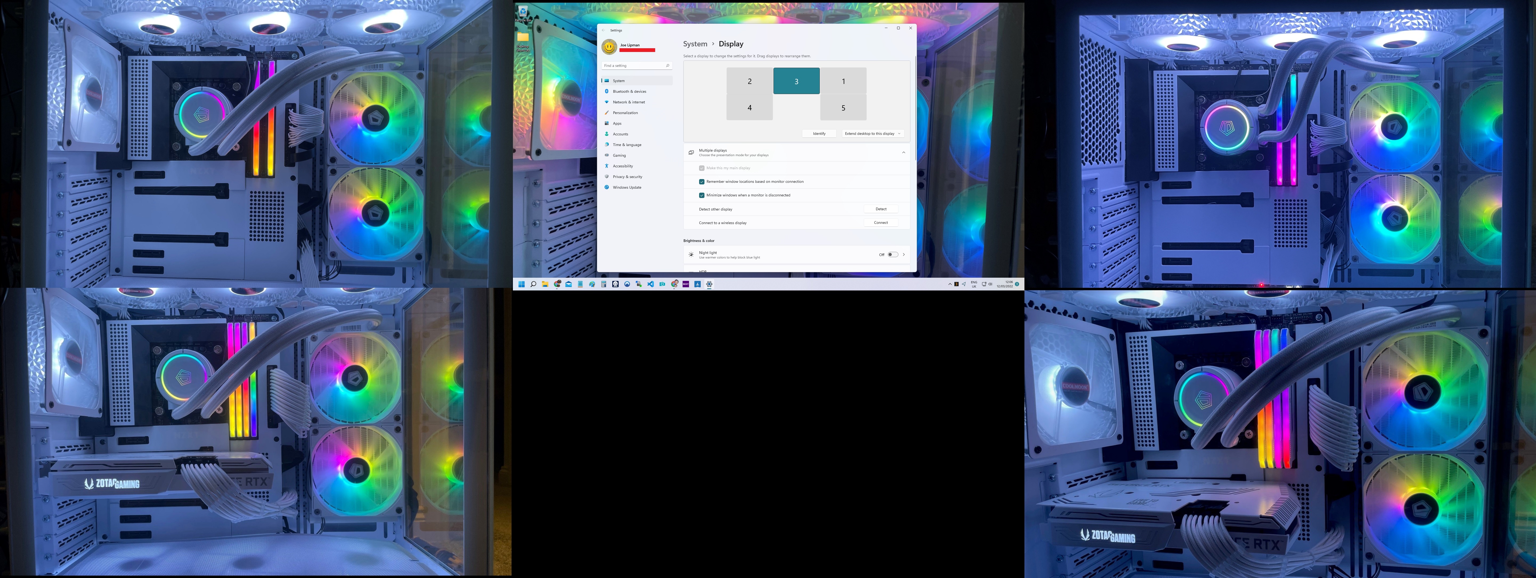Select display 5 in the arrangement
The height and width of the screenshot is (578, 1536).
(843, 108)
